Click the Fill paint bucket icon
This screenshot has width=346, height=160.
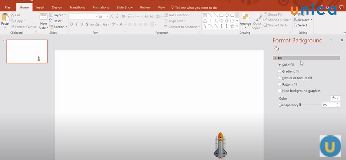pos(277,49)
